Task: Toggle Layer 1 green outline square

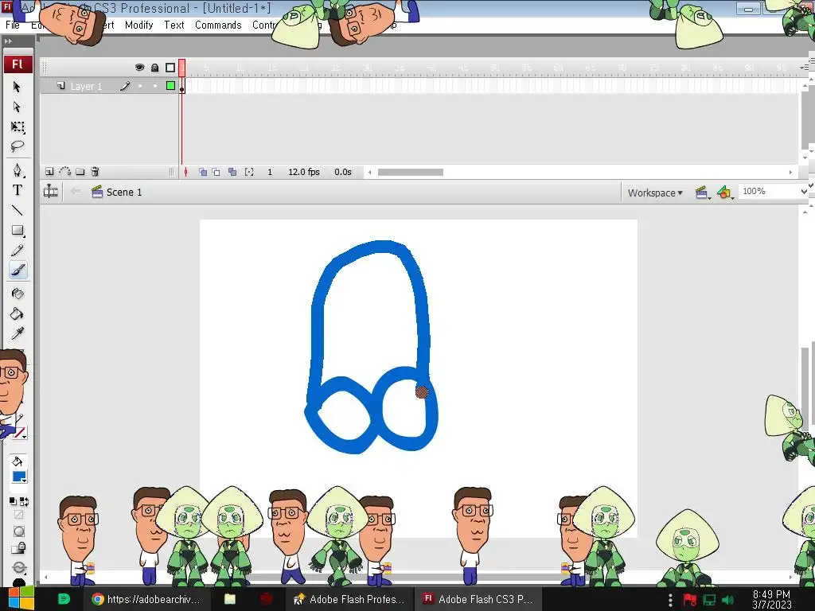Action: tap(170, 86)
